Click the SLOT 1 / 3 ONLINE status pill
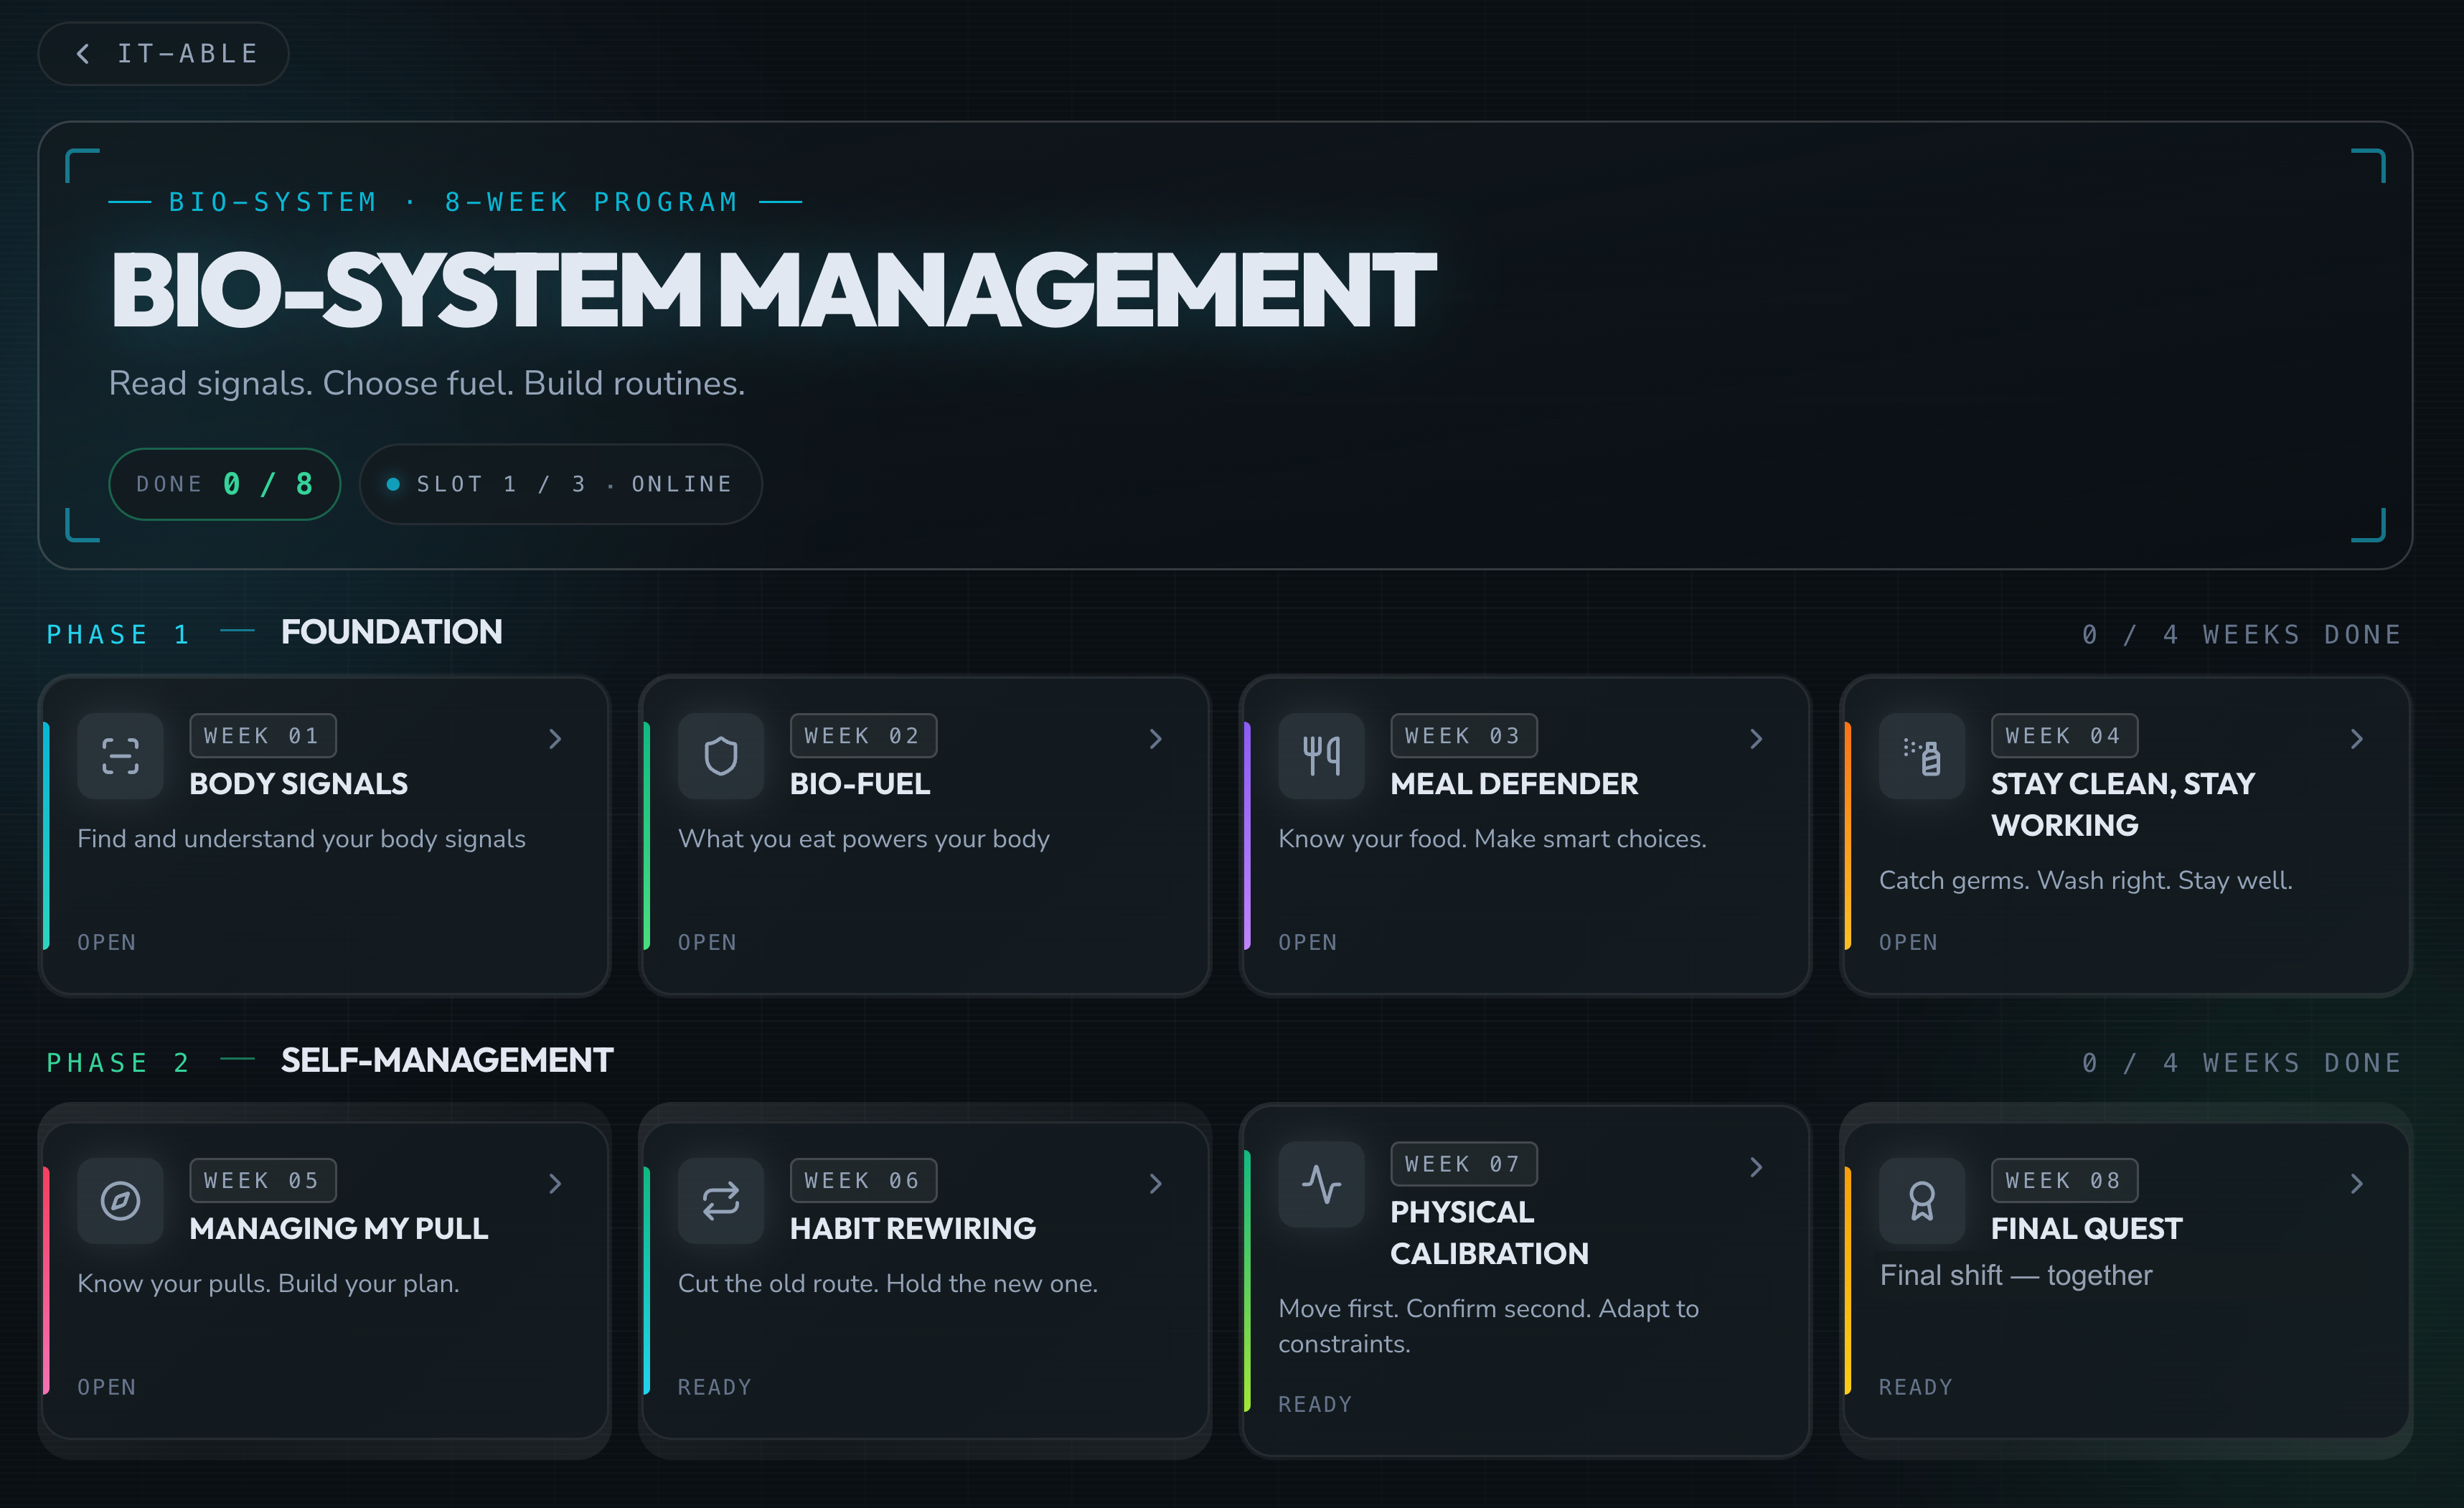 tap(560, 484)
